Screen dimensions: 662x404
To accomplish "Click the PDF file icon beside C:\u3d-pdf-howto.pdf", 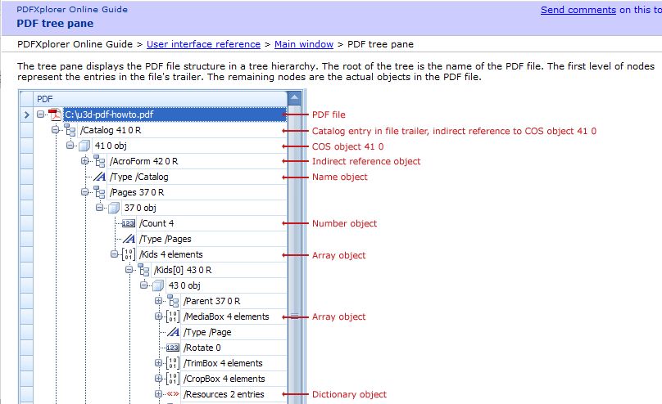I will [55, 114].
